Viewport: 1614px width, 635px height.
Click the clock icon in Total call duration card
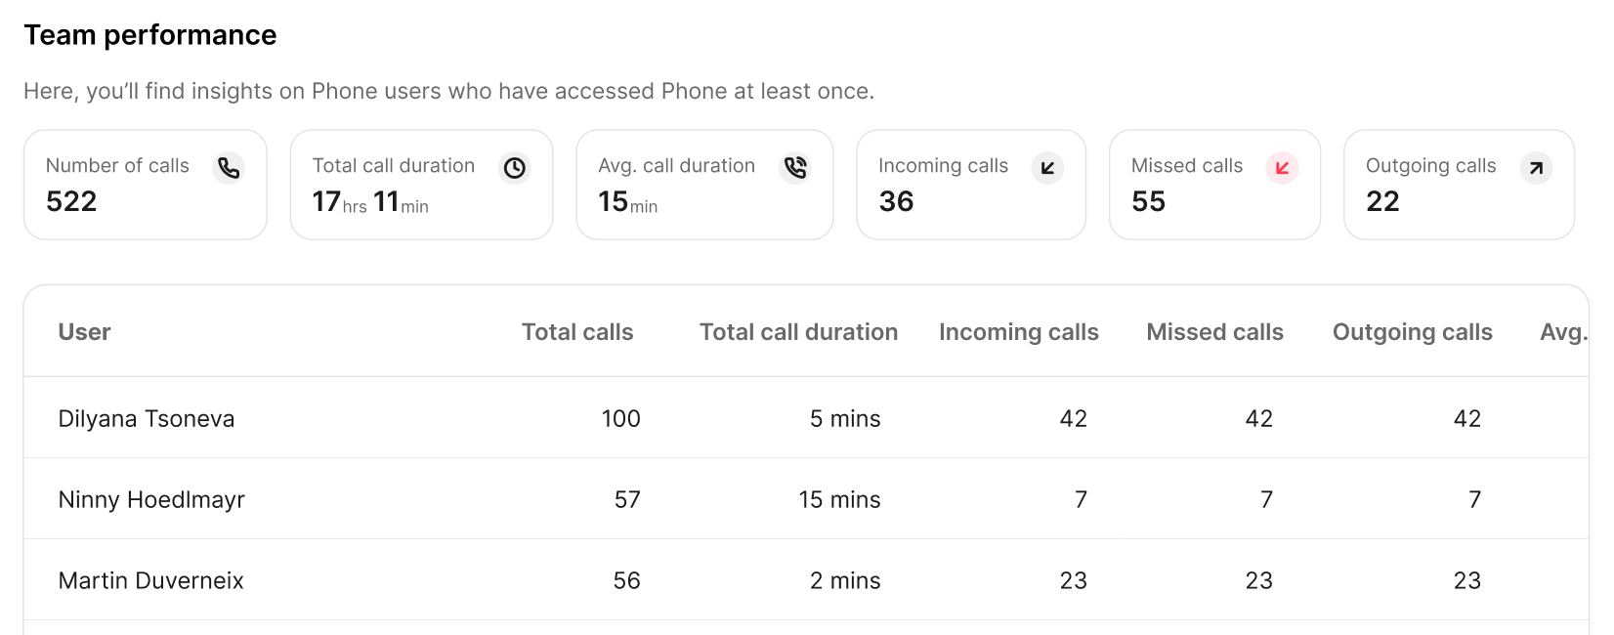(515, 168)
